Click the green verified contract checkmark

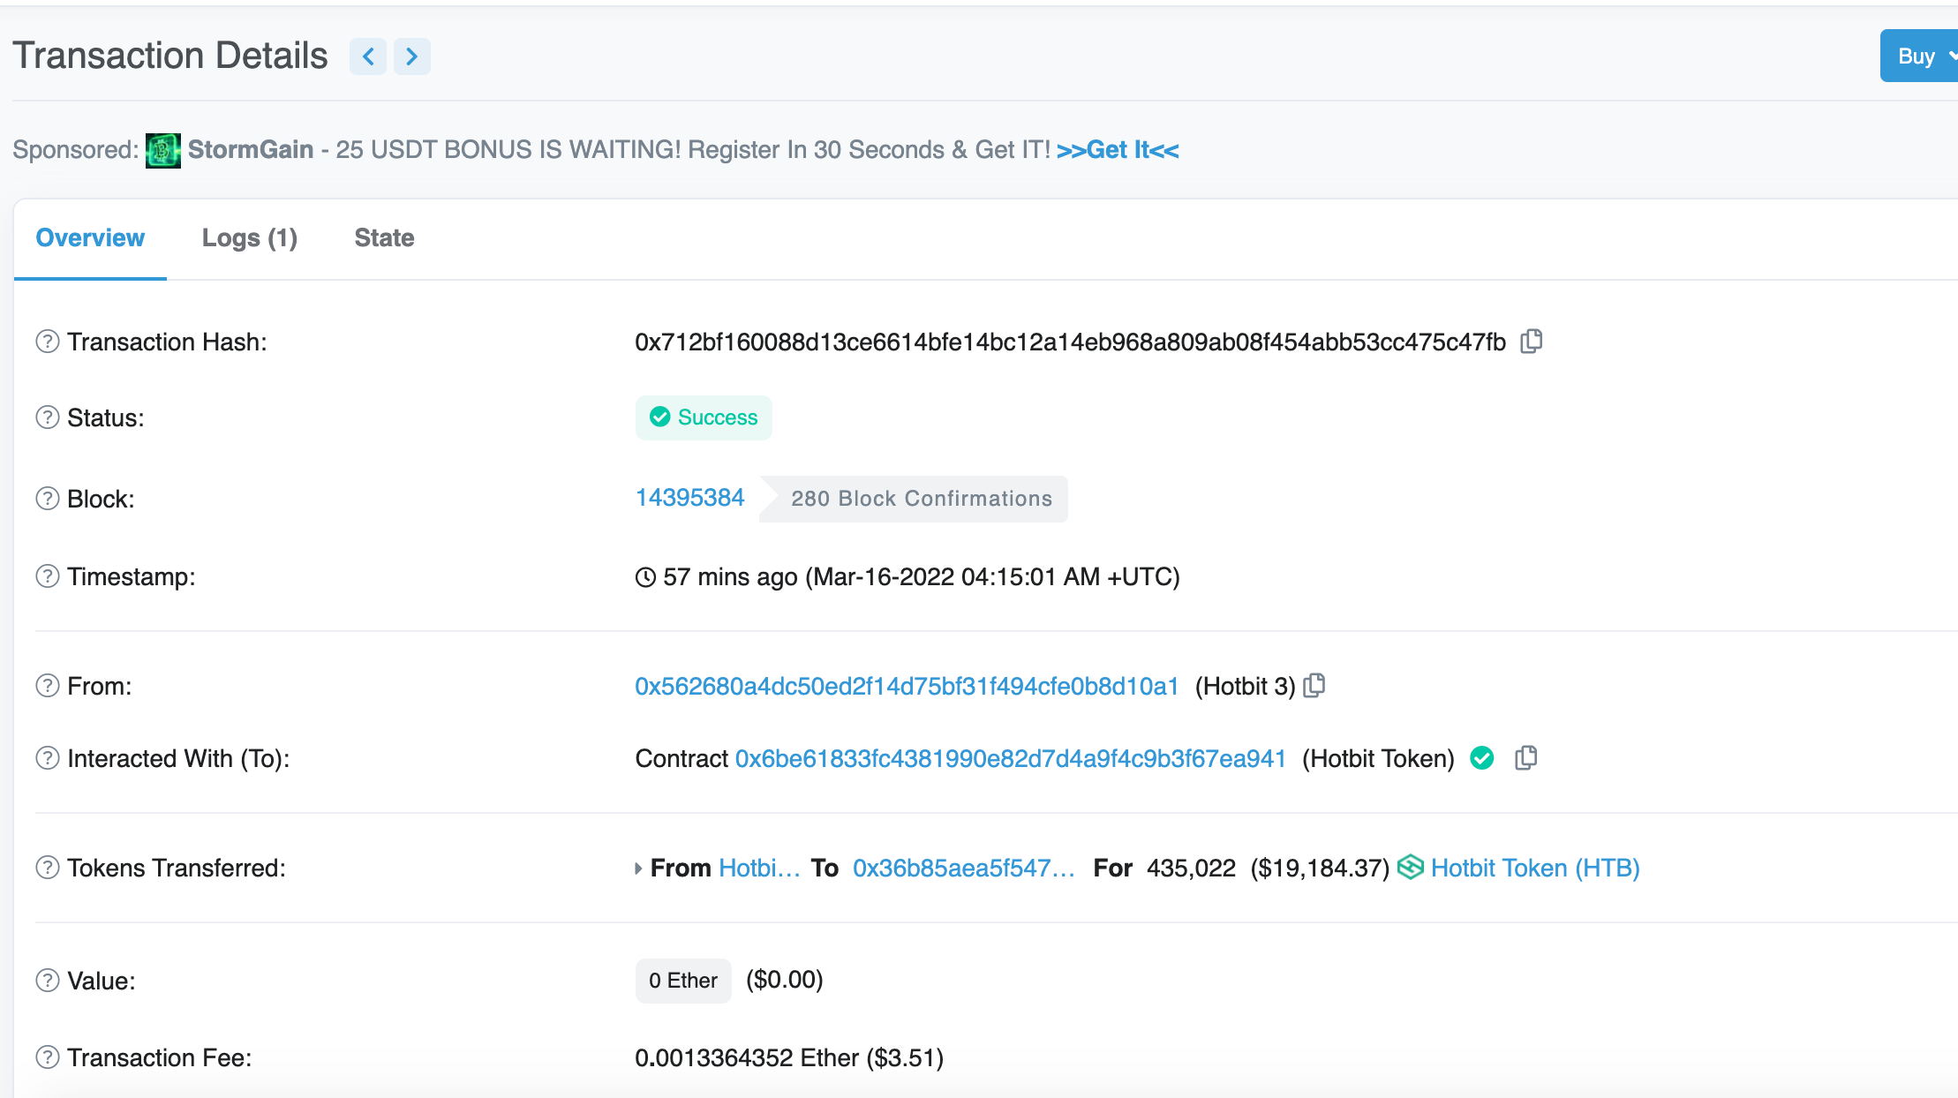1482,758
